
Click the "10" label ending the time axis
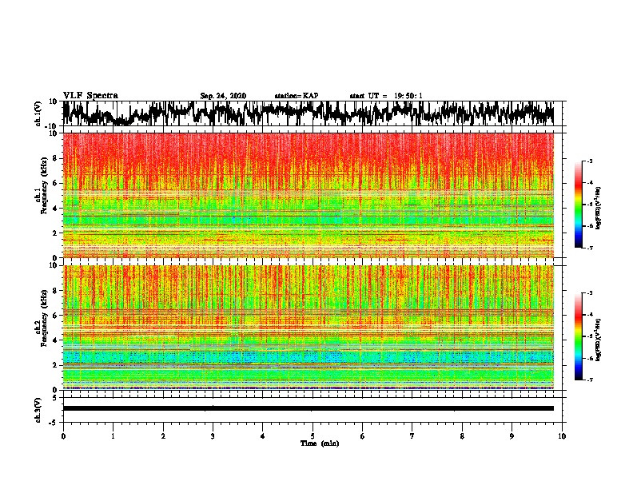(562, 436)
